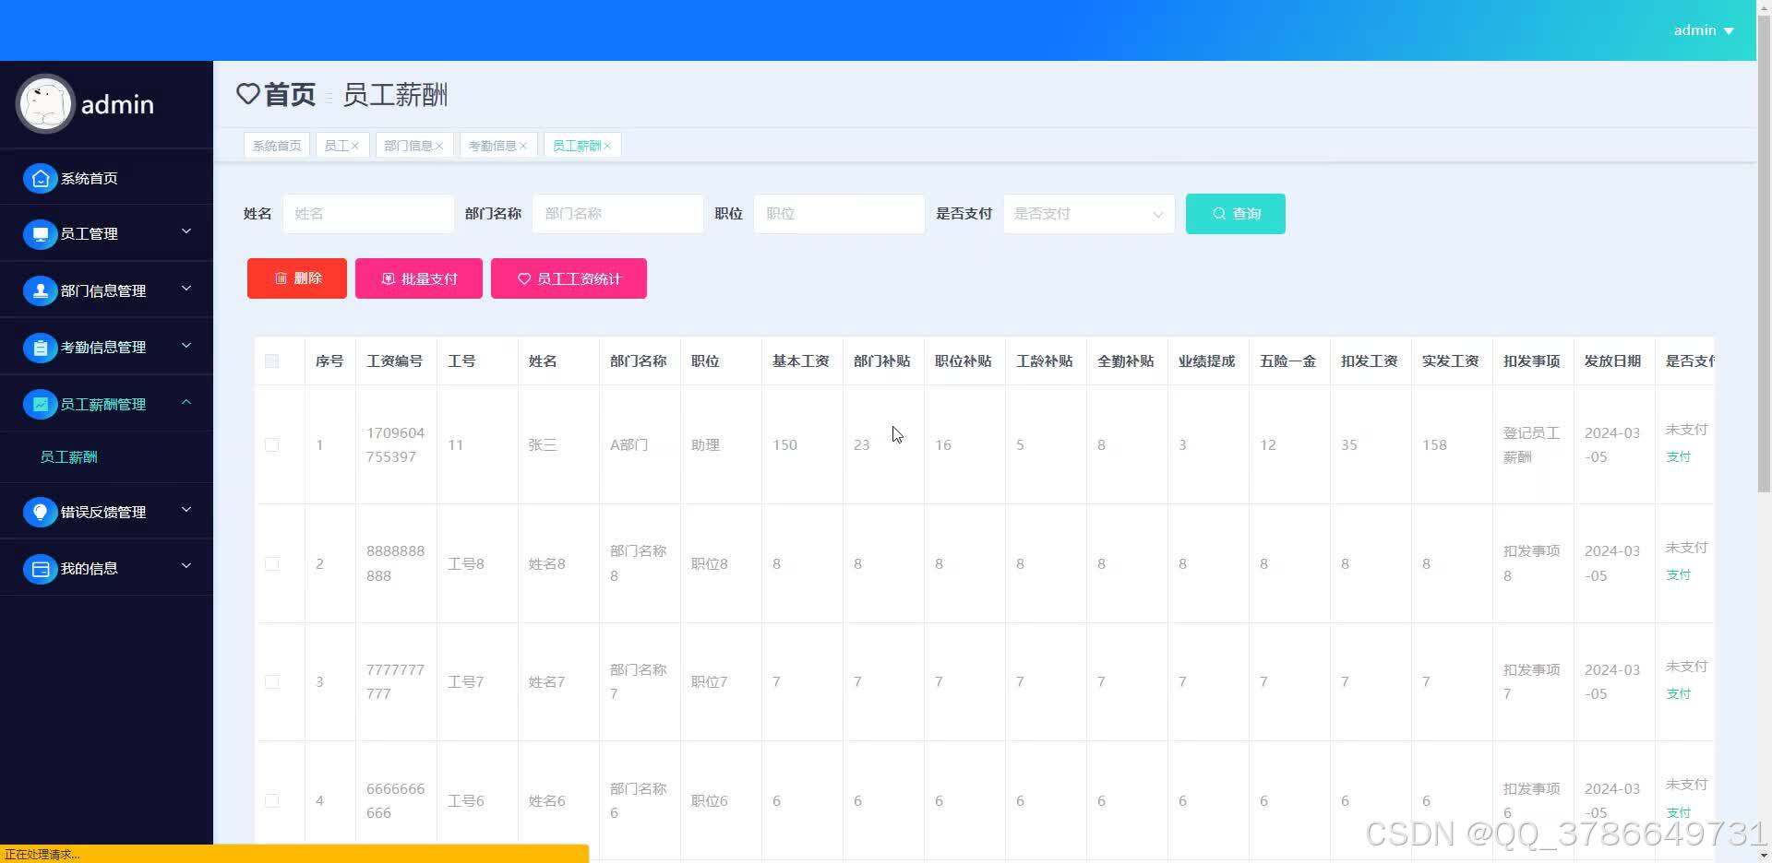The width and height of the screenshot is (1772, 863).
Task: Close the 员工 tab
Action: pyautogui.click(x=356, y=145)
